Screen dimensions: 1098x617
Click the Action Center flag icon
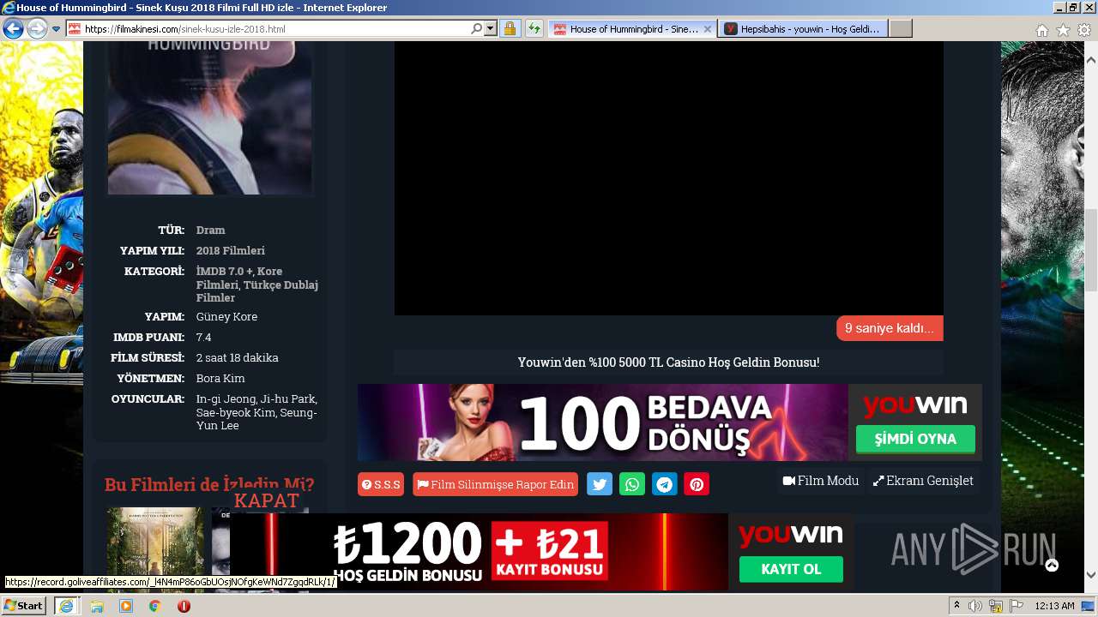click(x=1016, y=606)
